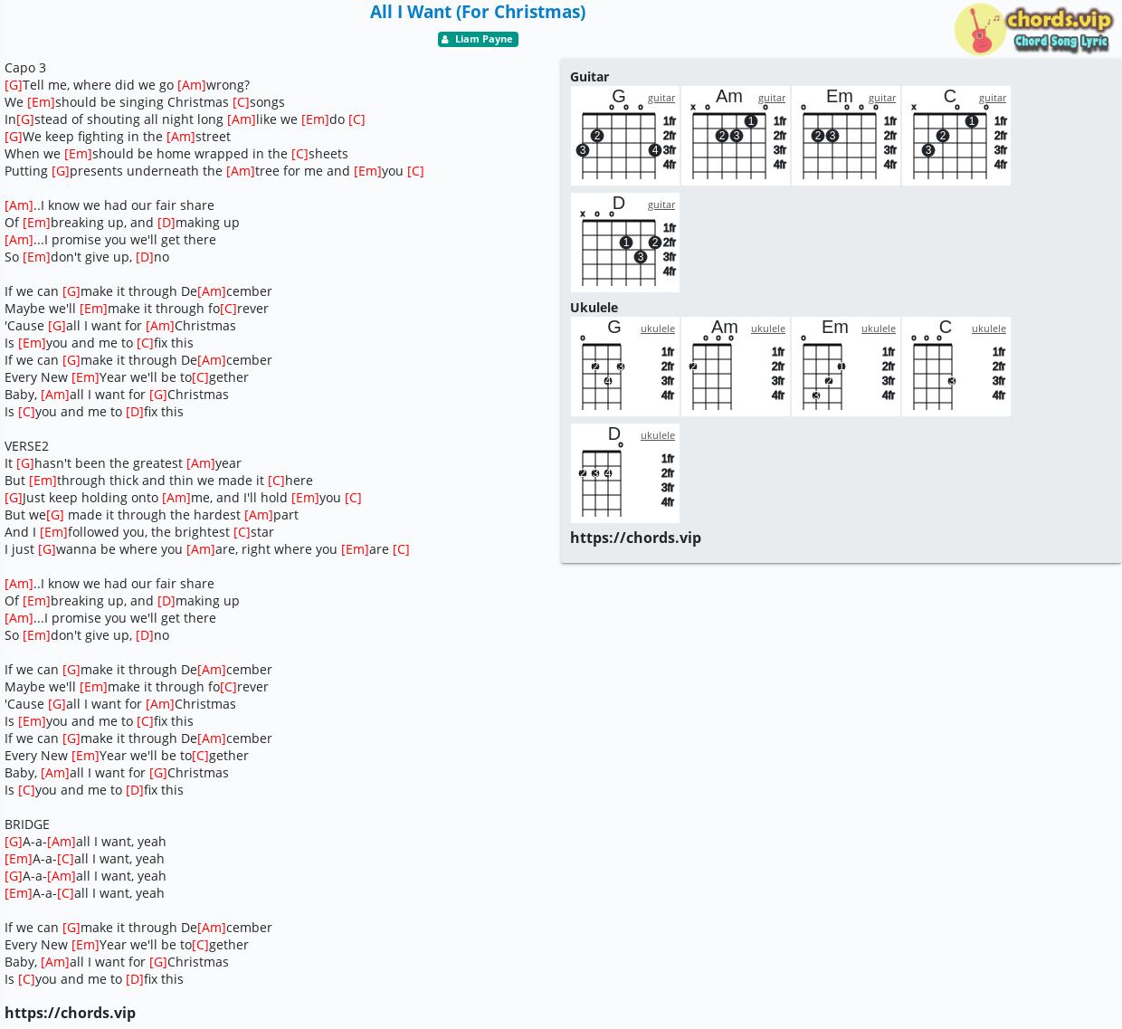Viewport: 1122px width, 1029px height.
Task: Open the guitar link beside the C chord
Action: [x=993, y=98]
